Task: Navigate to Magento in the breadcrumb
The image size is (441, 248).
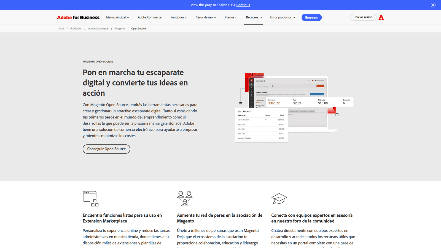Action: 120,29
